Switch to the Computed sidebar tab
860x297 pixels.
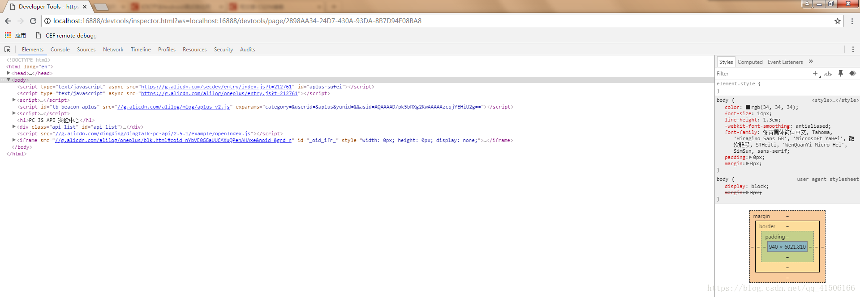[750, 62]
